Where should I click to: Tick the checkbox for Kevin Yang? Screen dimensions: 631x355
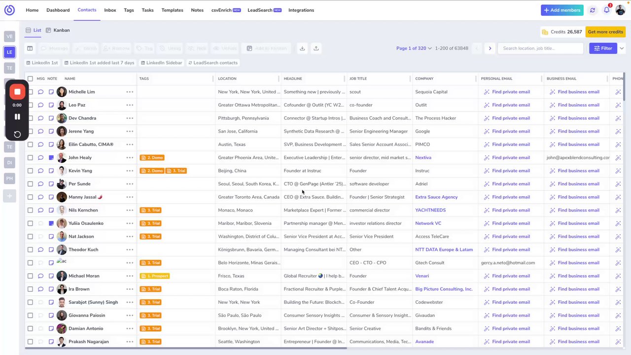click(30, 171)
